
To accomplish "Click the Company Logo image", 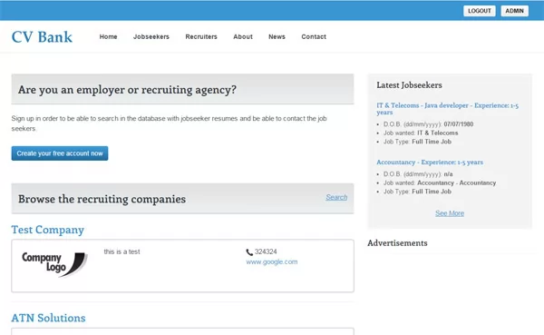I will [x=54, y=264].
